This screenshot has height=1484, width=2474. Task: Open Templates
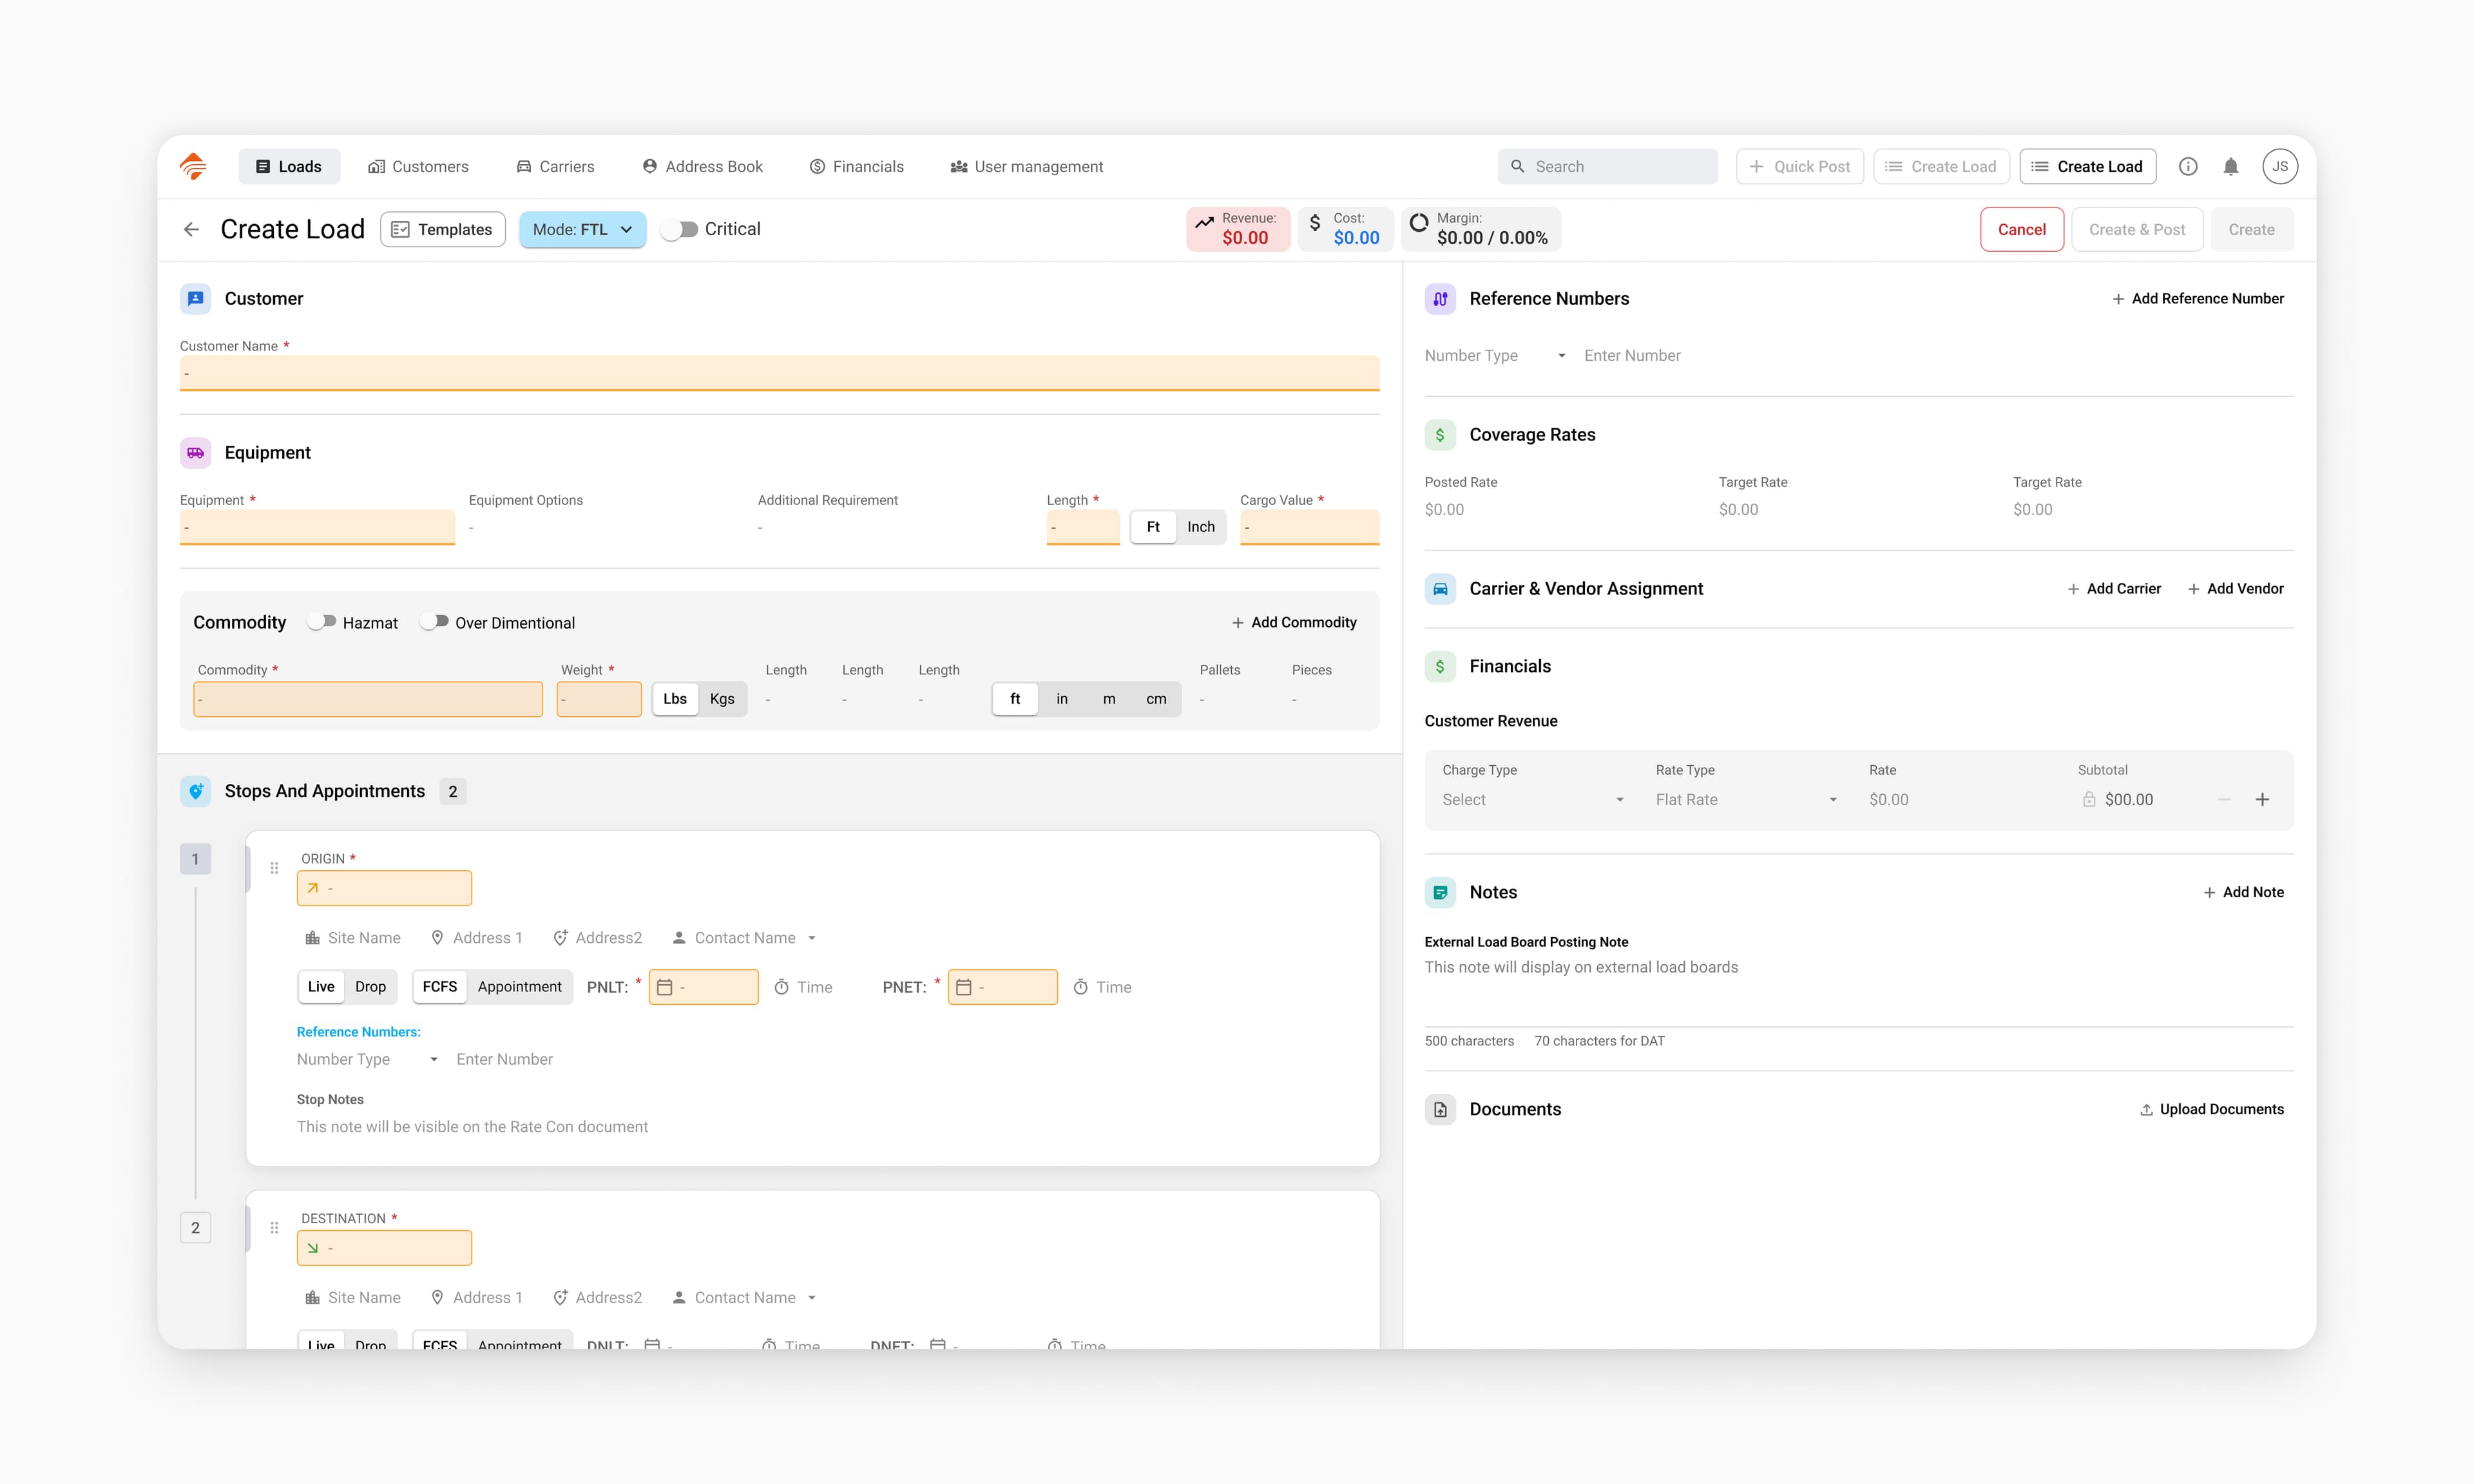442,229
